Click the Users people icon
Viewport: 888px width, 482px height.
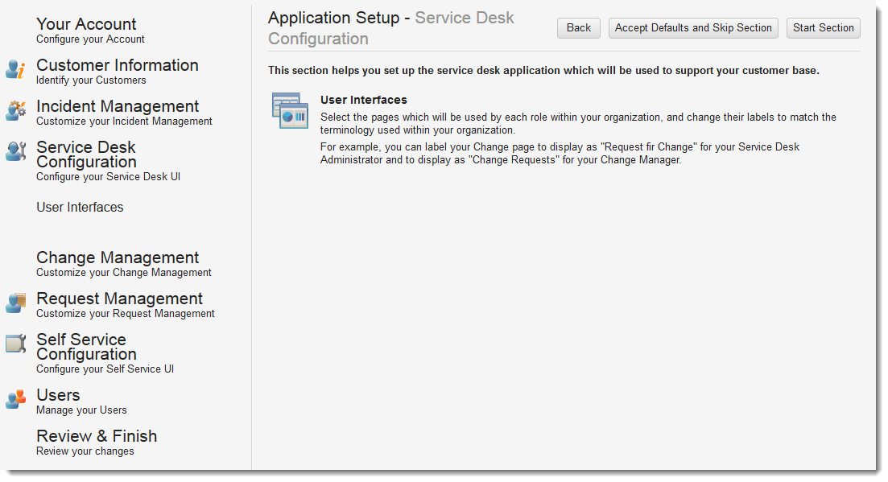(x=15, y=399)
